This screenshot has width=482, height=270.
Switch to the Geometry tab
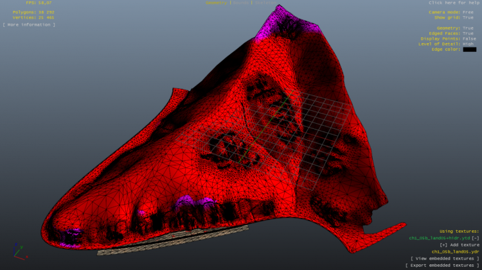pos(217,3)
